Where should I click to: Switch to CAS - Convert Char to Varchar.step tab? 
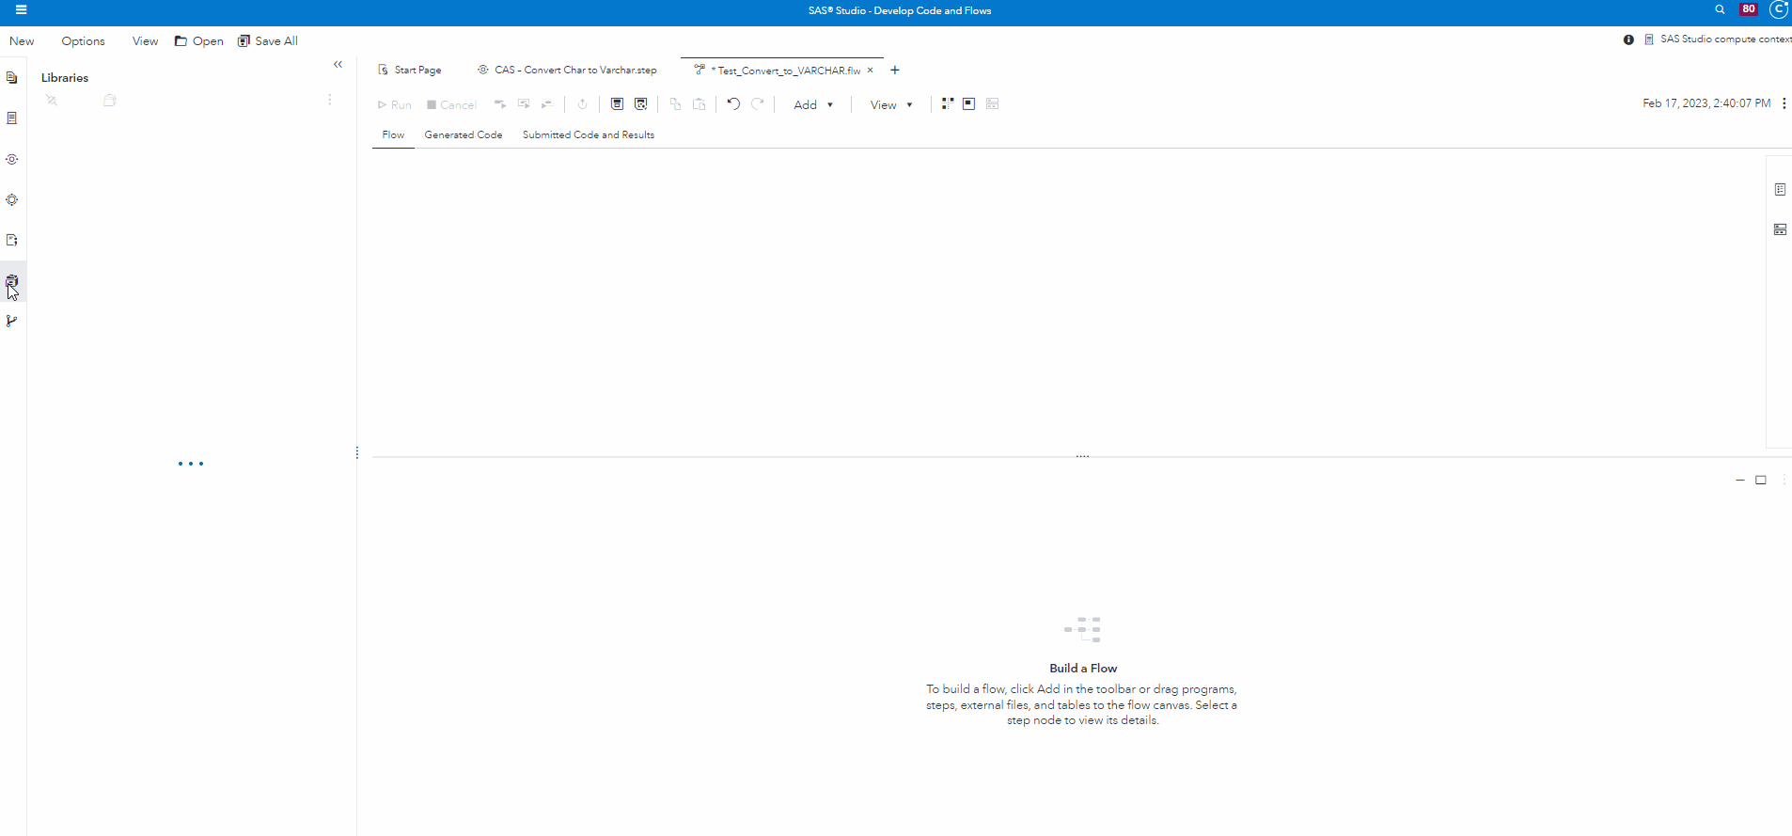click(x=567, y=71)
